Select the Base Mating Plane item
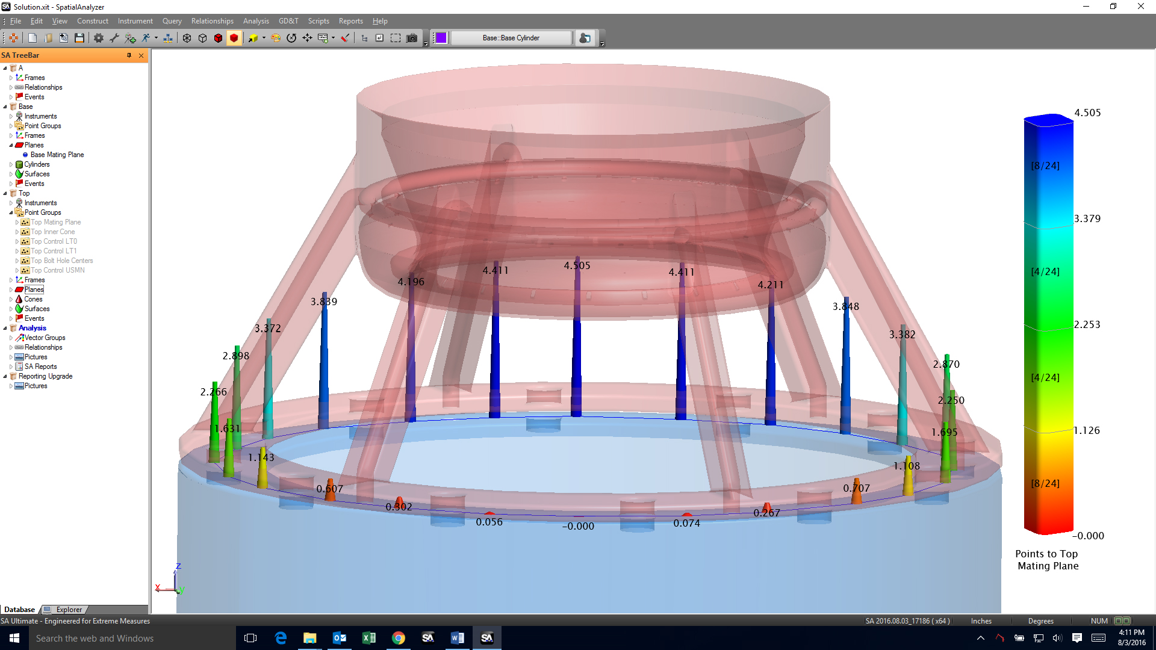The width and height of the screenshot is (1156, 650). click(57, 155)
